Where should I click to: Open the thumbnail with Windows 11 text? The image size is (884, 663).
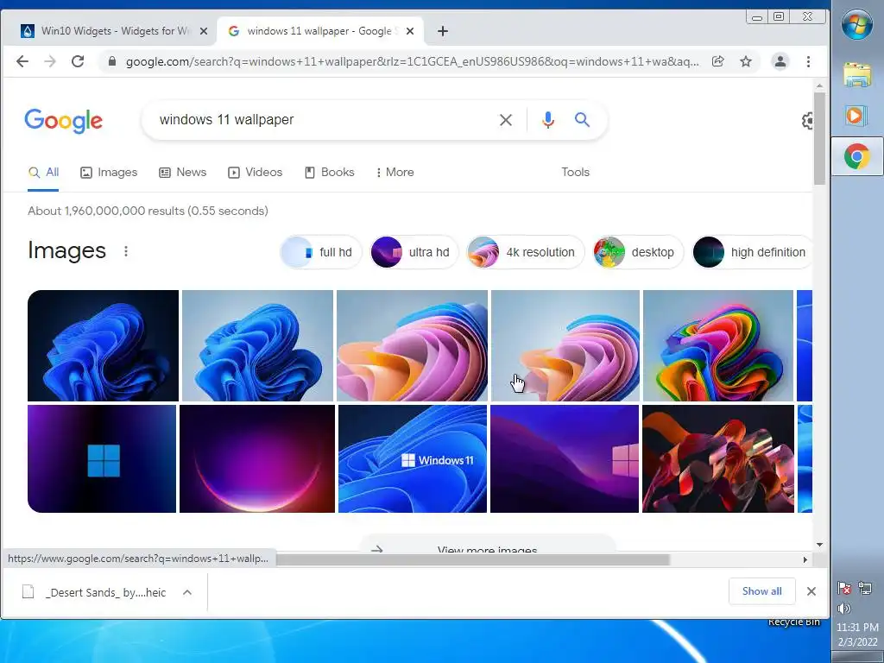tap(413, 458)
